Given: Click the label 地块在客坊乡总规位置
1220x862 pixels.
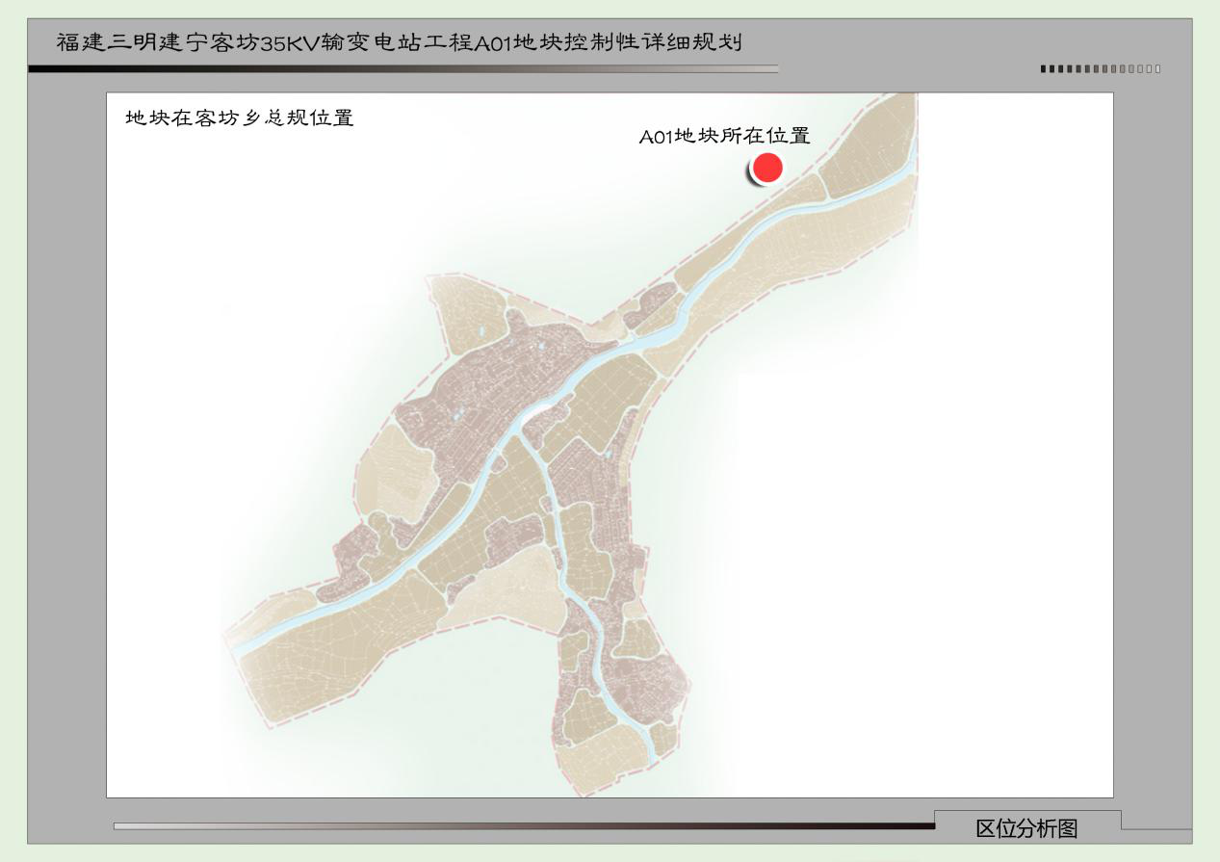Looking at the screenshot, I should coord(240,118).
